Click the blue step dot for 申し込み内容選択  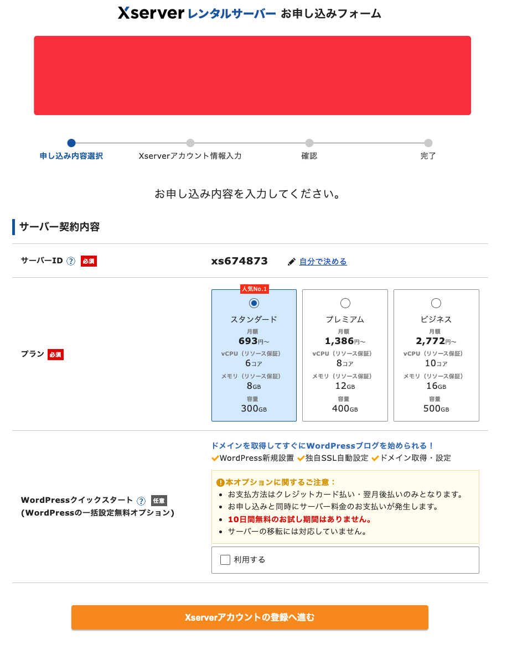pyautogui.click(x=71, y=143)
